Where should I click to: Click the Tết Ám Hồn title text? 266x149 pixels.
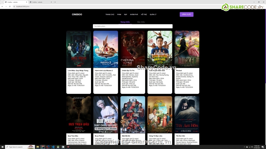click(x=180, y=136)
